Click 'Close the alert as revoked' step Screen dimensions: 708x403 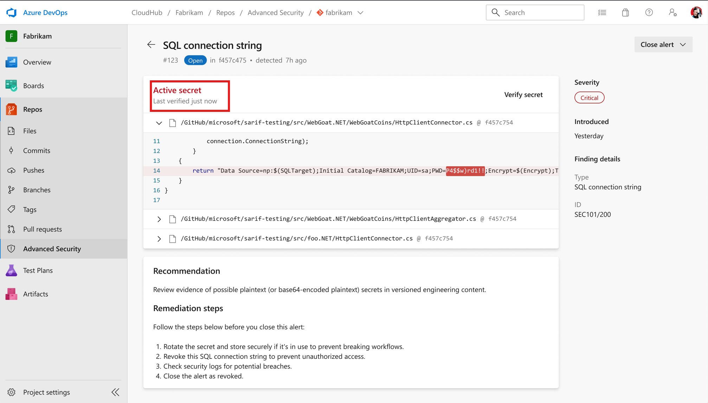pyautogui.click(x=203, y=376)
